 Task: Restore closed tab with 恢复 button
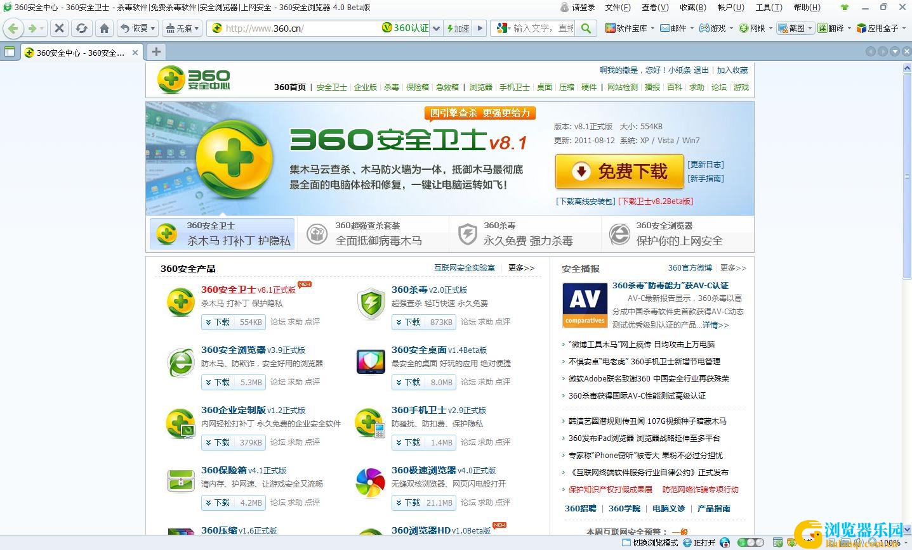(135, 29)
